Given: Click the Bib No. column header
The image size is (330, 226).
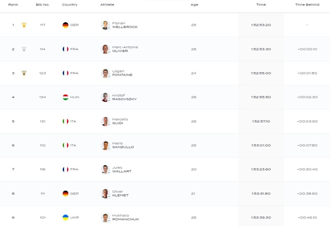Looking at the screenshot, I should (43, 4).
